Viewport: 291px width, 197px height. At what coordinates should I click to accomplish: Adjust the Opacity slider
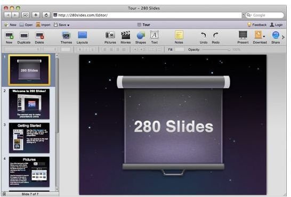pyautogui.click(x=216, y=50)
